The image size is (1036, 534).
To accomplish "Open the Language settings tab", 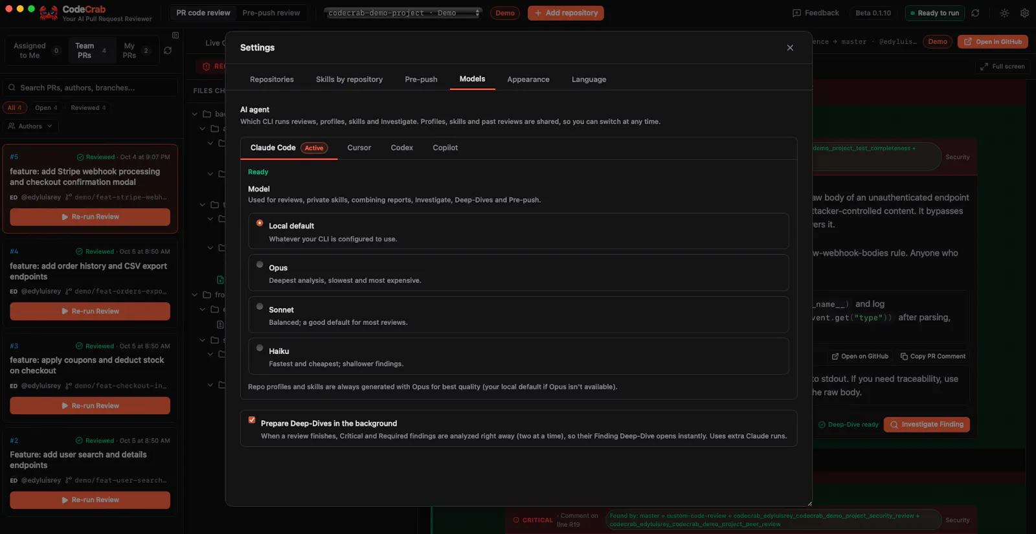I will 589,80.
